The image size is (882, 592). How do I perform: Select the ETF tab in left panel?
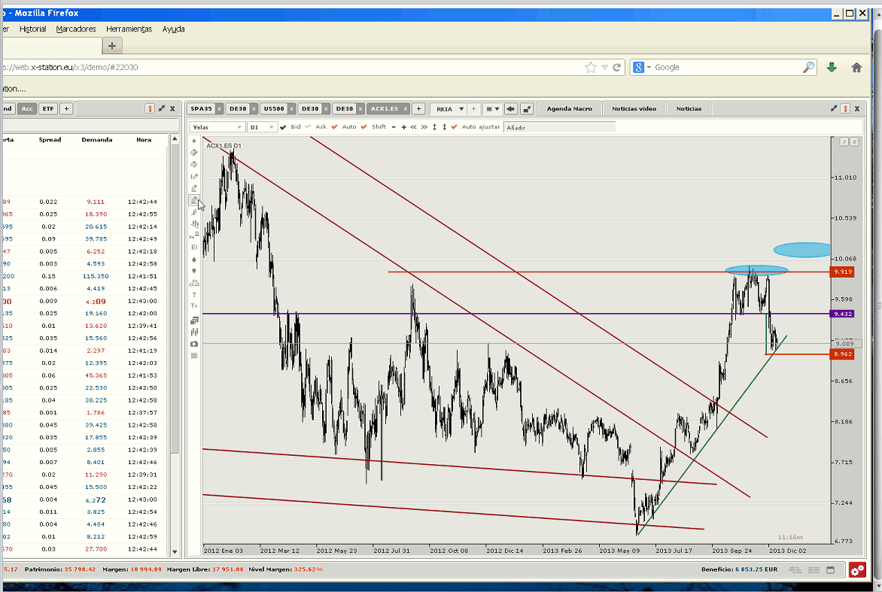tap(48, 108)
